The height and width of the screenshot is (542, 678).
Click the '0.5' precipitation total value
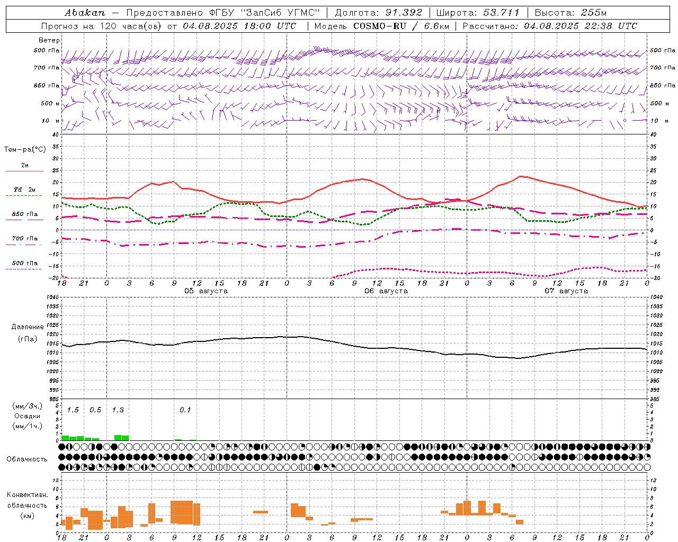click(95, 410)
